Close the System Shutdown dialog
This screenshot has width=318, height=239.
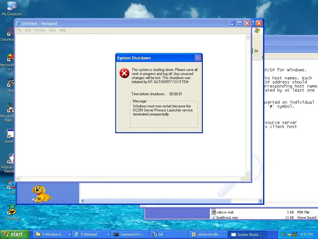(x=198, y=58)
